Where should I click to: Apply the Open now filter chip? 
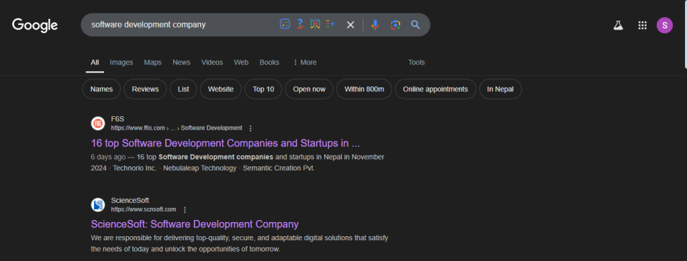pyautogui.click(x=309, y=89)
